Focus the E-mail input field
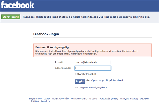Screen dimensions: 159x108 (x=93, y=62)
